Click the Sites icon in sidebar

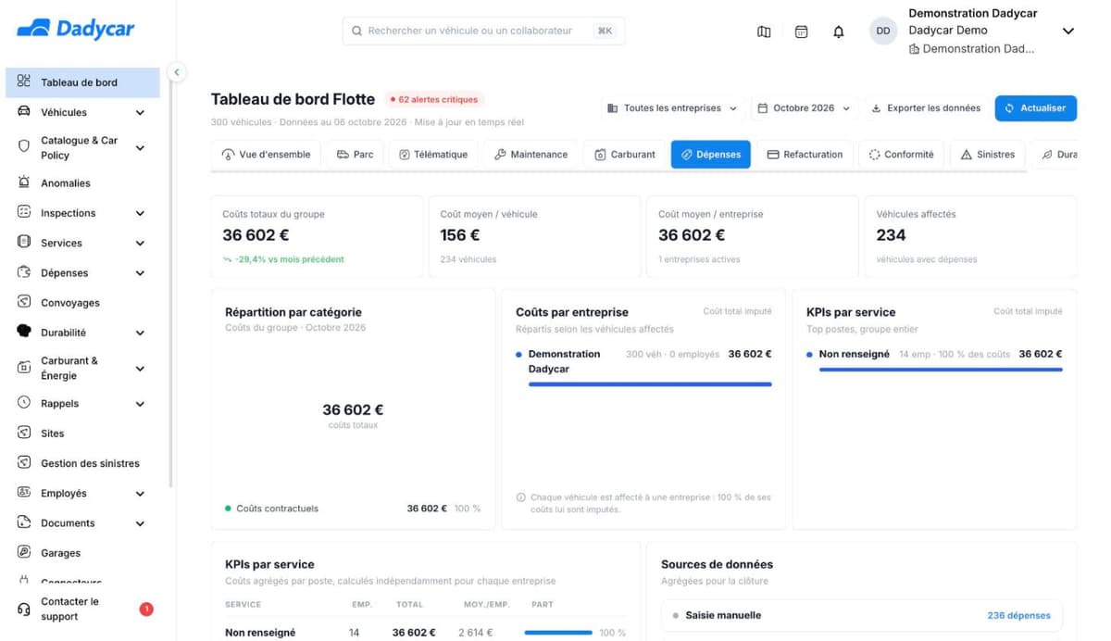point(24,433)
